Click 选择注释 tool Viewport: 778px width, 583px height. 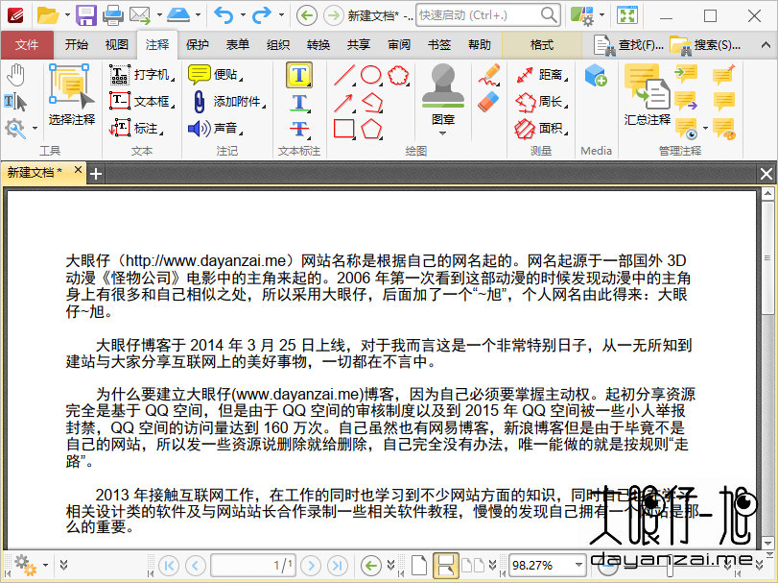[x=71, y=93]
